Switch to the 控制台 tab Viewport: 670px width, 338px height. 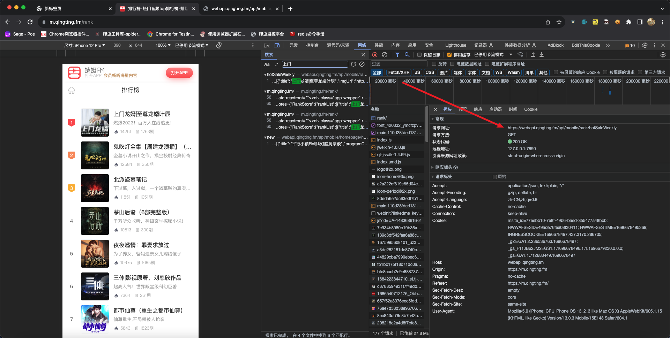[312, 45]
